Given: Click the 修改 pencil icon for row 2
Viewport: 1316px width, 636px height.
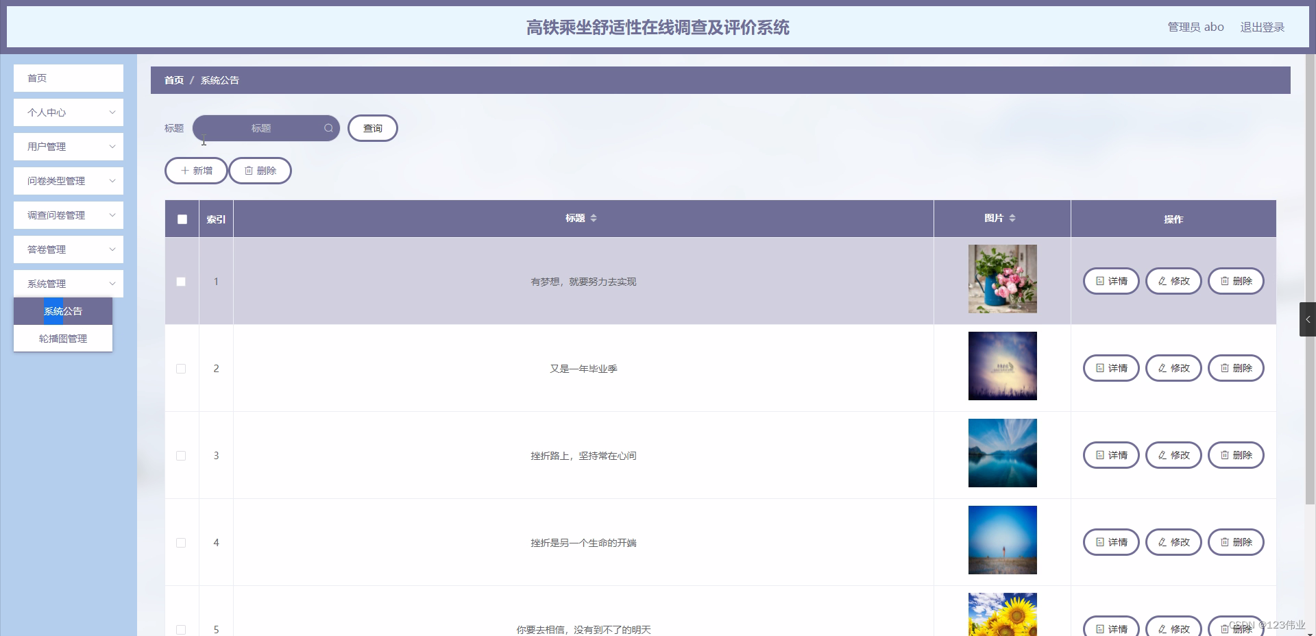Looking at the screenshot, I should tap(1161, 368).
